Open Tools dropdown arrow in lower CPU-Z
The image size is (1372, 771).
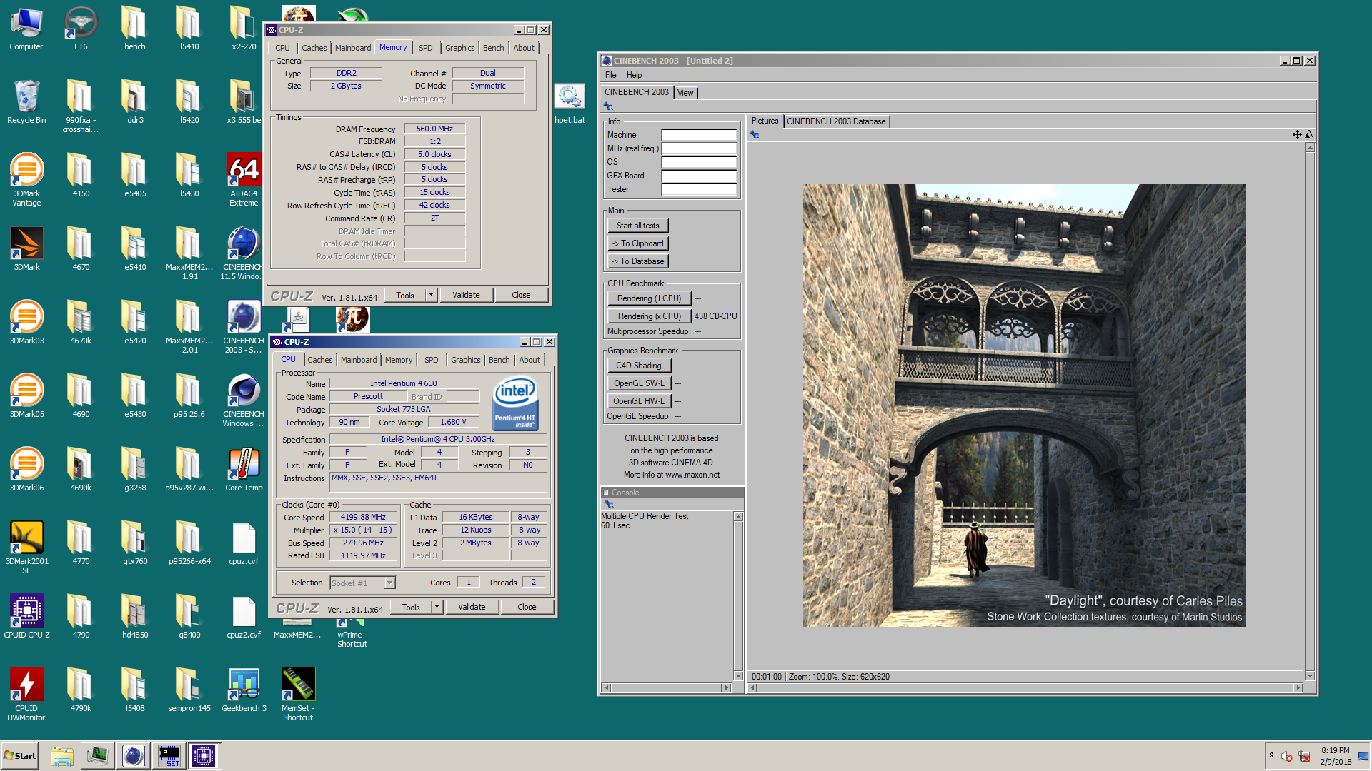(x=437, y=607)
